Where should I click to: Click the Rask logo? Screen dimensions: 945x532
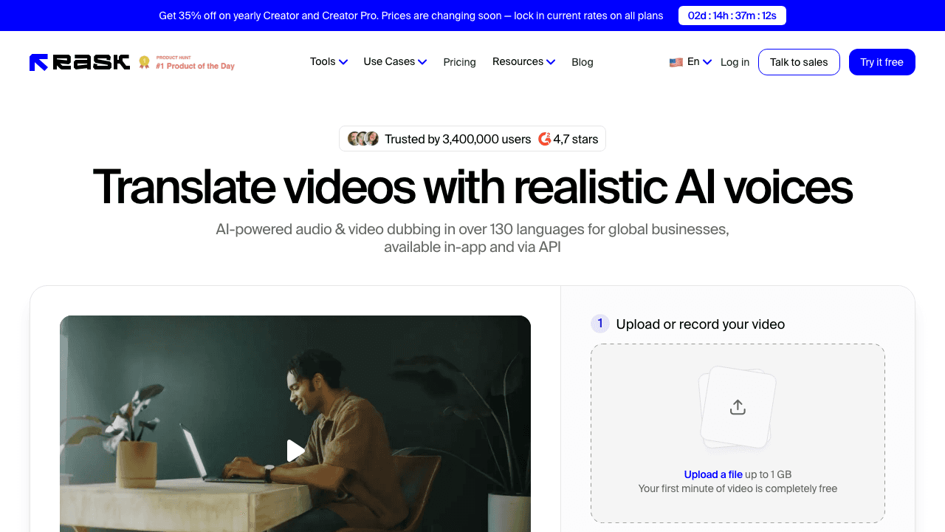tap(79, 62)
